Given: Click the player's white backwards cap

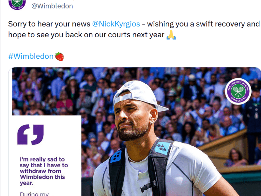Looking at the screenshot, I should point(137,93).
